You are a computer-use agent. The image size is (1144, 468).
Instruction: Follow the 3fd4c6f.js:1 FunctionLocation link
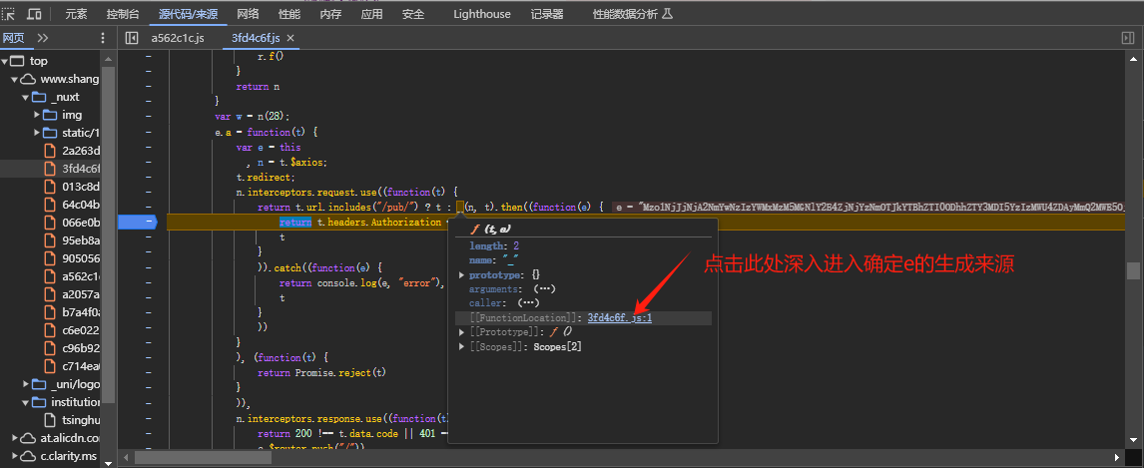(619, 318)
